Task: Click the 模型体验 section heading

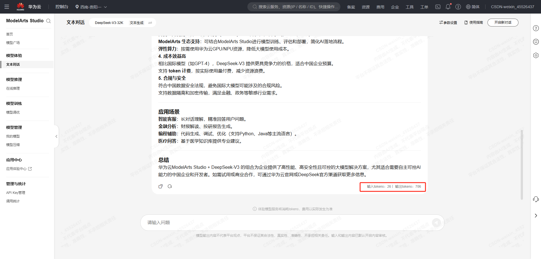Action: (x=14, y=56)
